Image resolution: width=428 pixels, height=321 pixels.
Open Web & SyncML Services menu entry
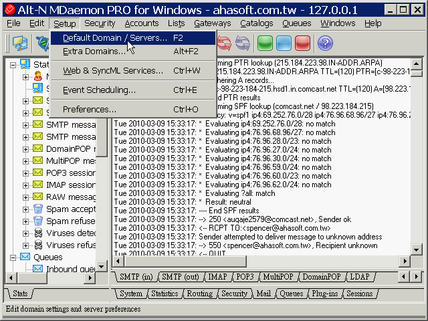(133, 71)
